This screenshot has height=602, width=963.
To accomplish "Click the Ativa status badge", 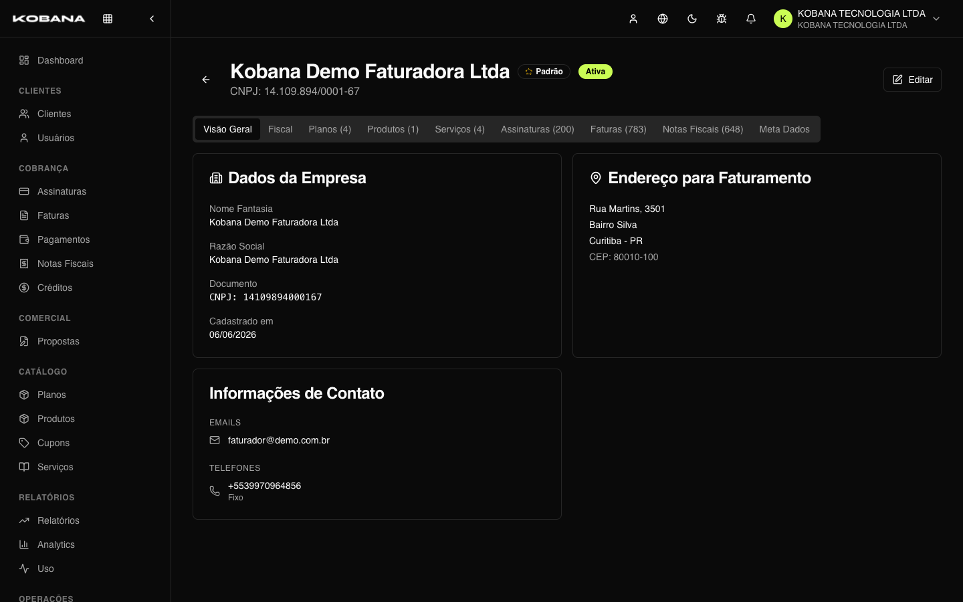I will pos(595,72).
